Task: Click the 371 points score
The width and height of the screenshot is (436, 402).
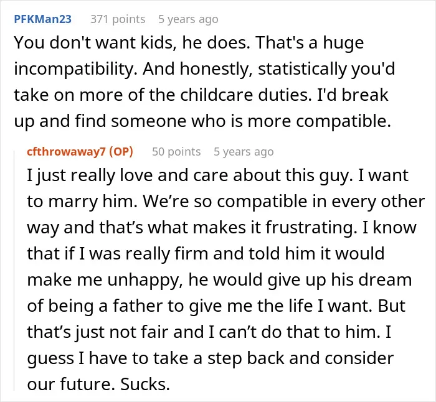Action: (118, 19)
